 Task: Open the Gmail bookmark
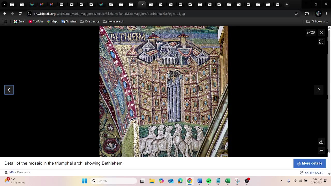coord(19,21)
